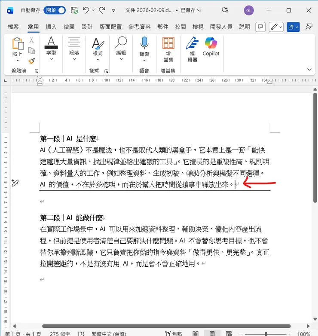
Task: Switch to the 檢視 tab
Action: click(x=198, y=27)
